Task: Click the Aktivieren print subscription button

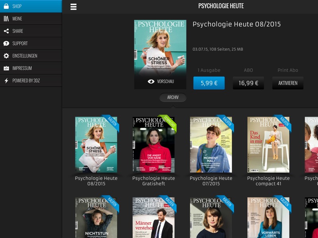Action: coord(288,83)
